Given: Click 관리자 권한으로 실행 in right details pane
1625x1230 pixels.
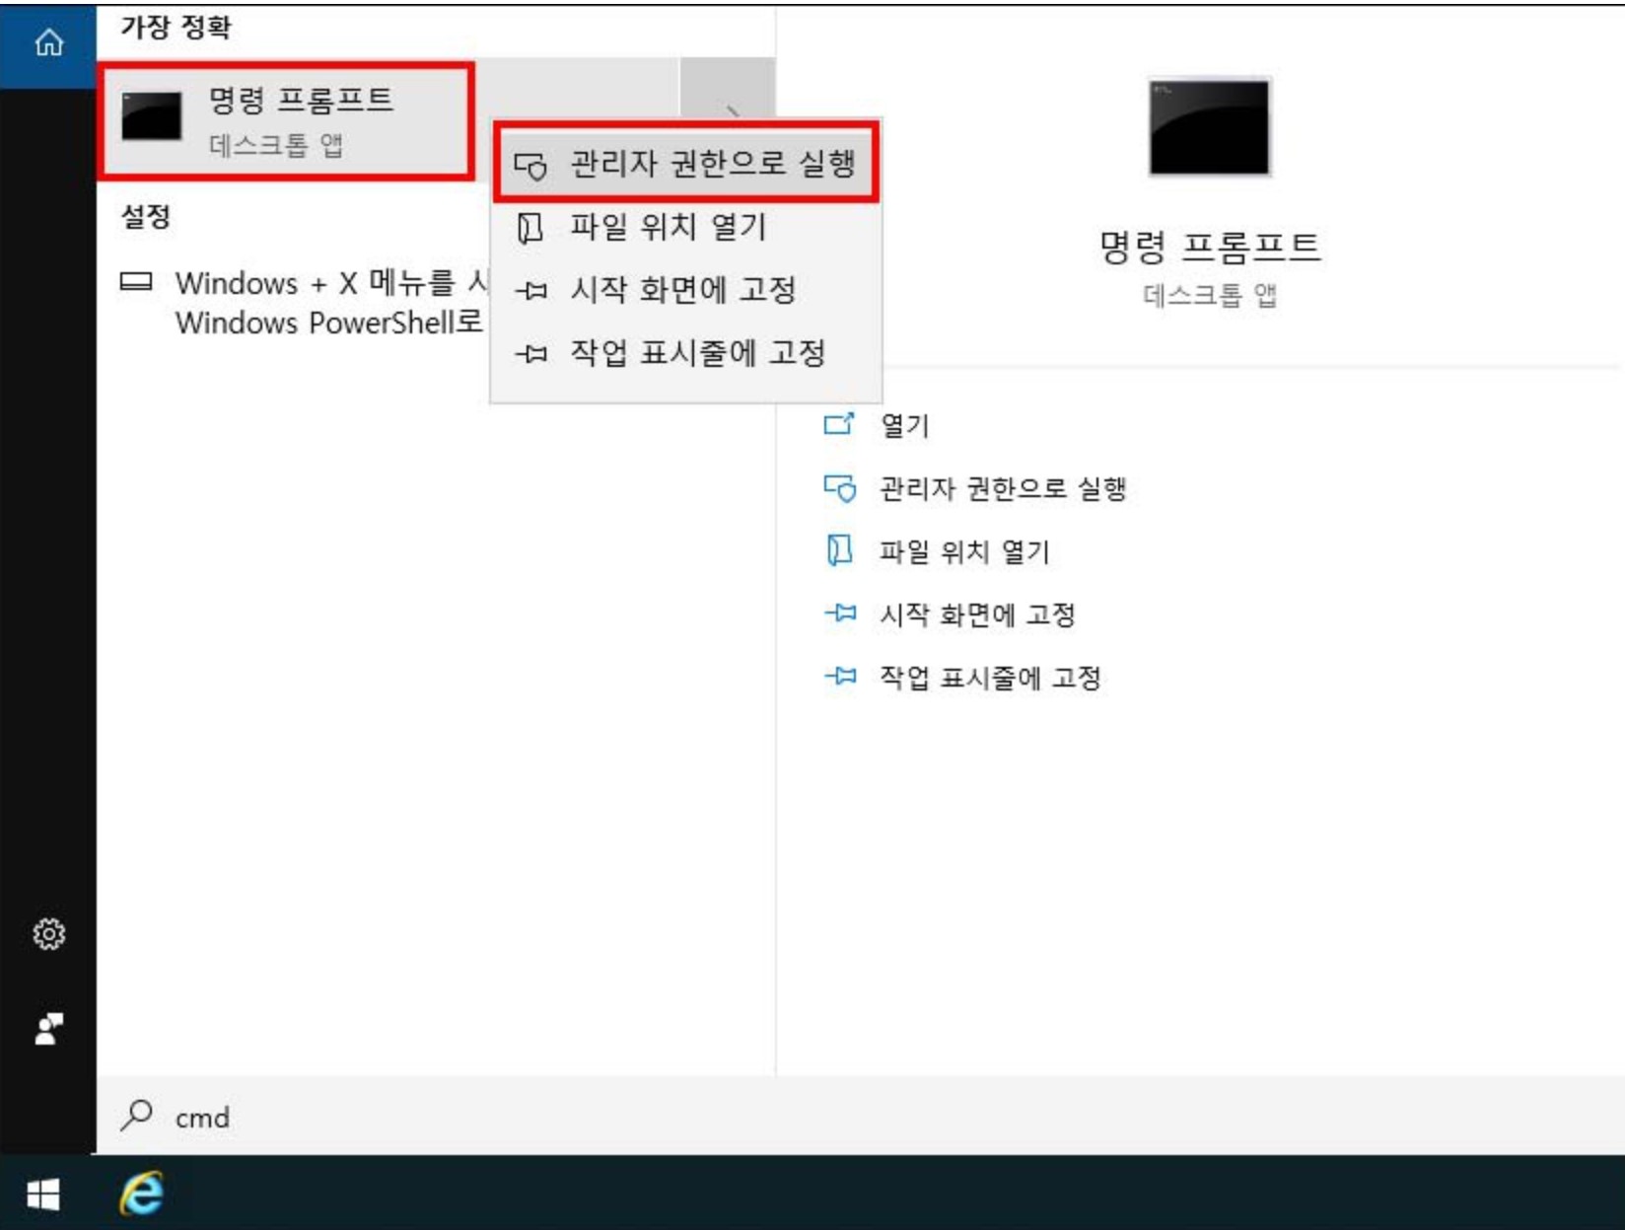Looking at the screenshot, I should pos(1003,488).
